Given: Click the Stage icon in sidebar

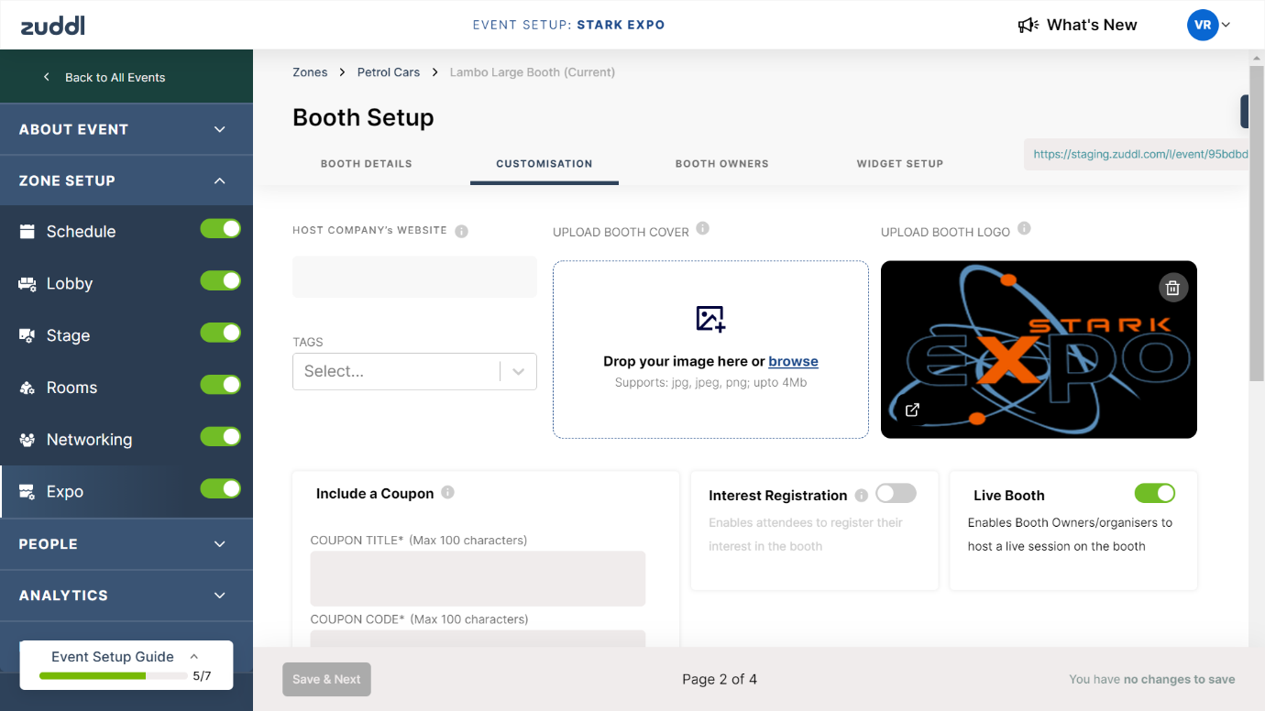Looking at the screenshot, I should (x=27, y=335).
